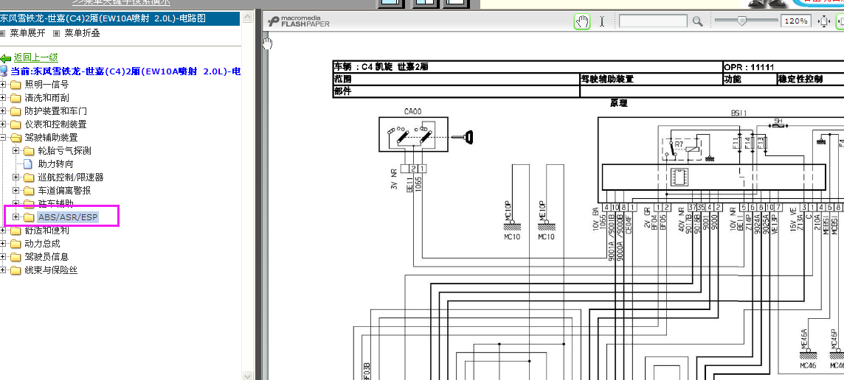Click the folder icon beside 动力总成
This screenshot has height=380, width=844.
[x=15, y=244]
